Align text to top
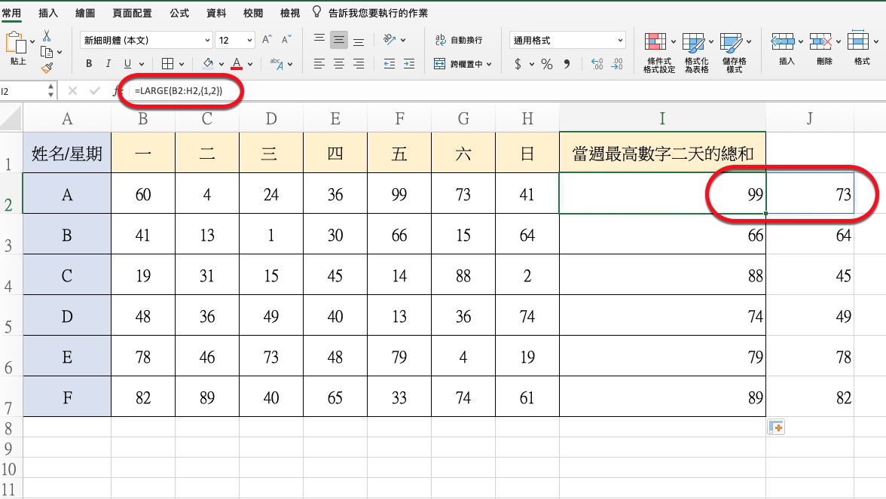886x499 pixels. click(x=319, y=39)
